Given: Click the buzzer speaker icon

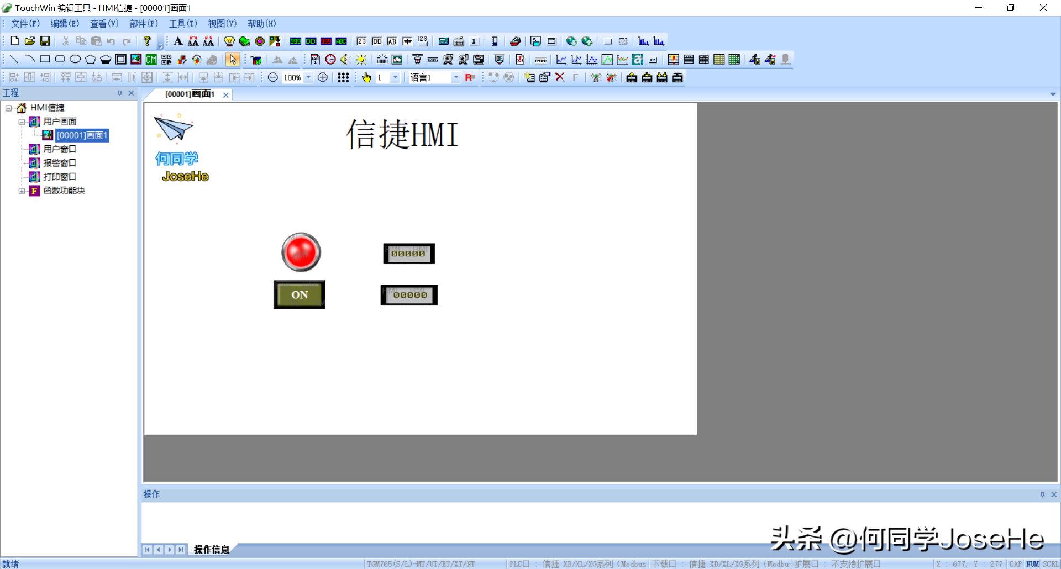Looking at the screenshot, I should (345, 60).
